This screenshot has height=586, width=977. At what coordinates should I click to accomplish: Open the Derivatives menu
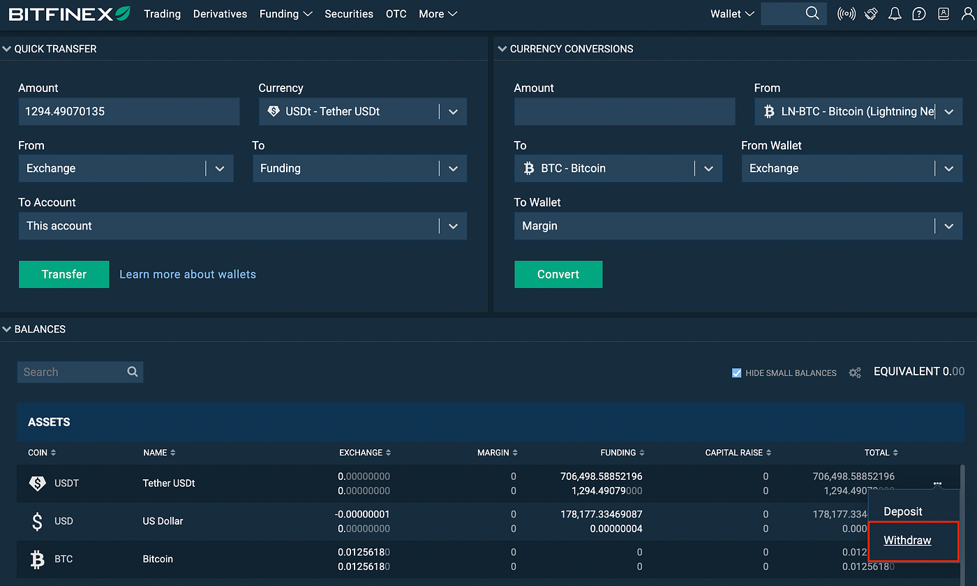pos(220,14)
